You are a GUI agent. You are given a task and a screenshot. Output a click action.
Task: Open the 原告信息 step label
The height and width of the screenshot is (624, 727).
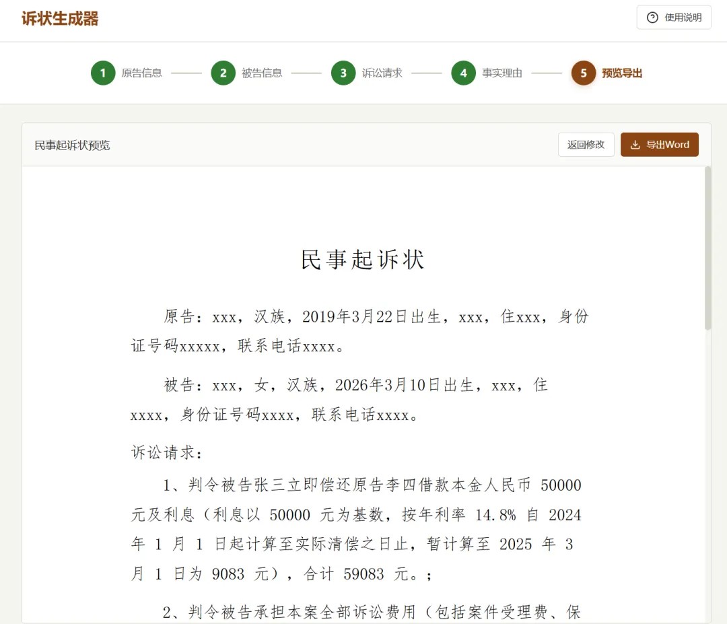[x=141, y=73]
